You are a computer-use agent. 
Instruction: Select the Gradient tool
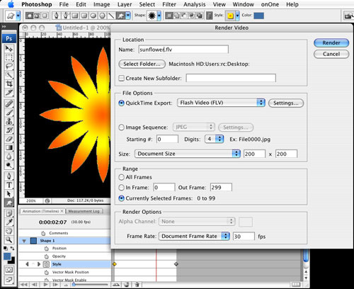tap(9, 148)
